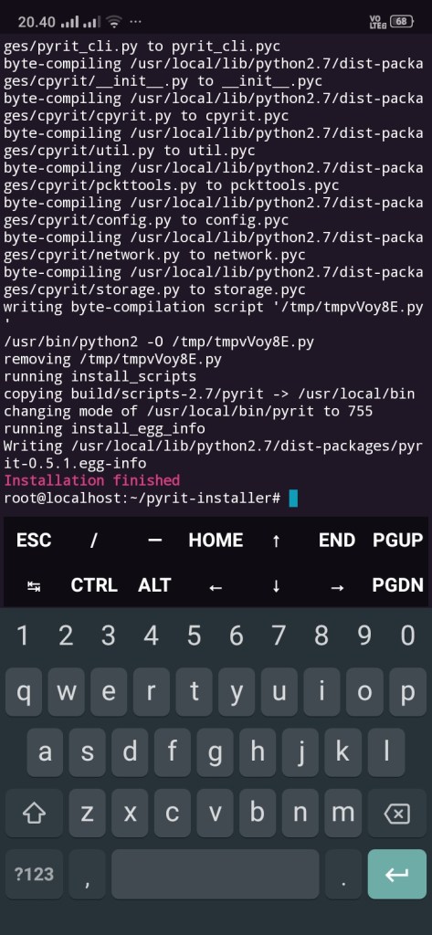The width and height of the screenshot is (432, 935).
Task: Tap the PGUP key
Action: pyautogui.click(x=398, y=541)
